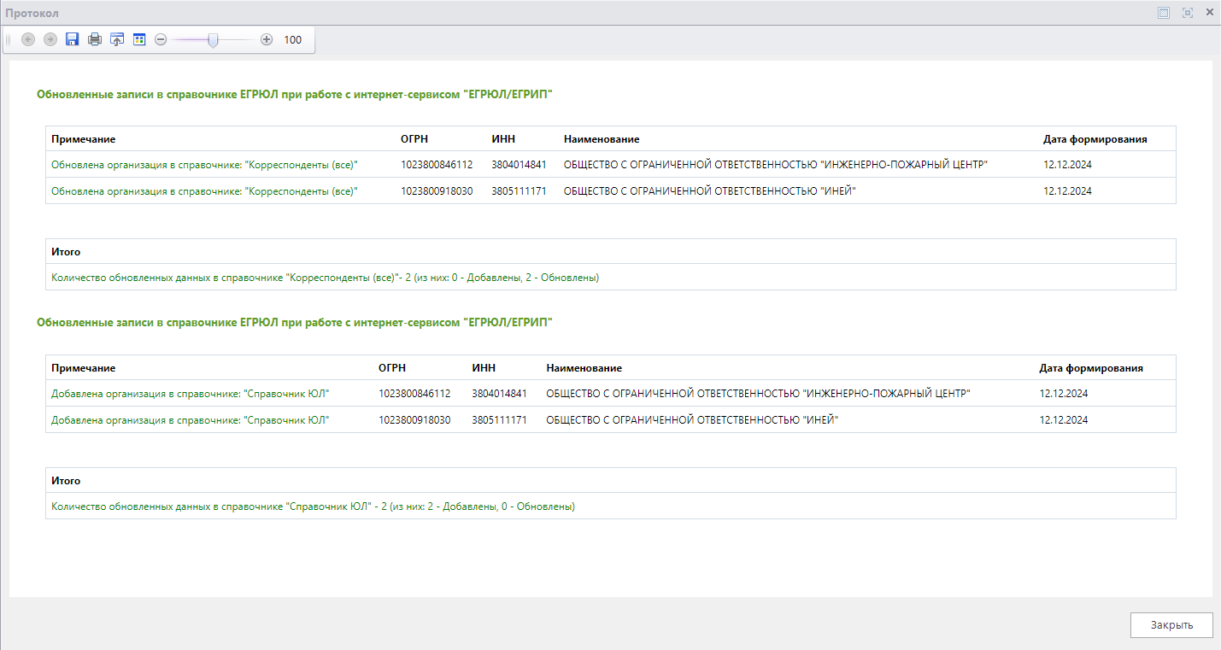Screen dimensions: 1221x650
Task: Click the toolbar drag grip handle
Action: [9, 39]
